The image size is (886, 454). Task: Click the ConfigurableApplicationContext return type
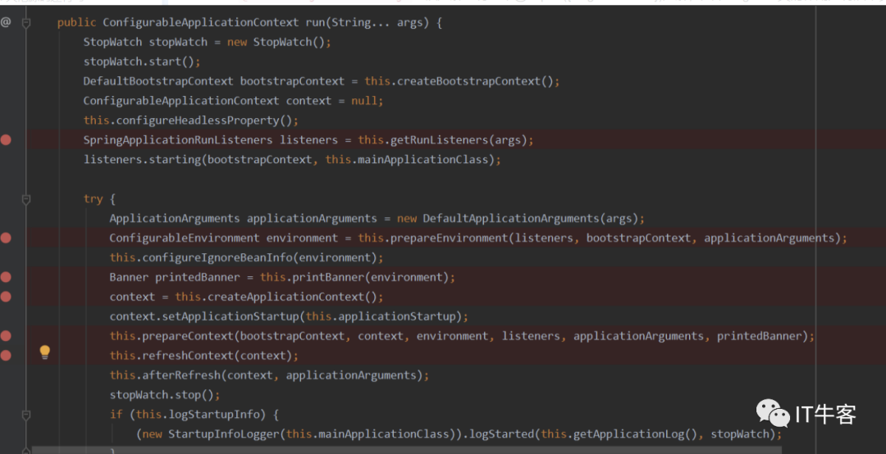(x=202, y=23)
